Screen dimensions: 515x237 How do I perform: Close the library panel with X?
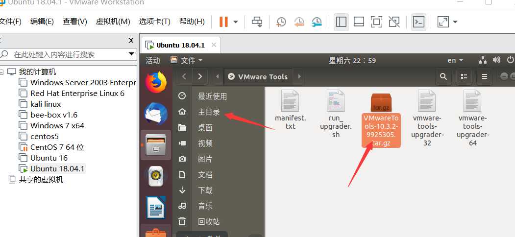click(x=131, y=40)
